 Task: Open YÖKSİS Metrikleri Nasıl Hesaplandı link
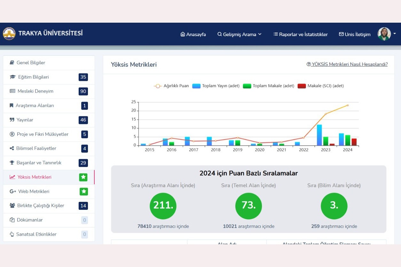(347, 64)
